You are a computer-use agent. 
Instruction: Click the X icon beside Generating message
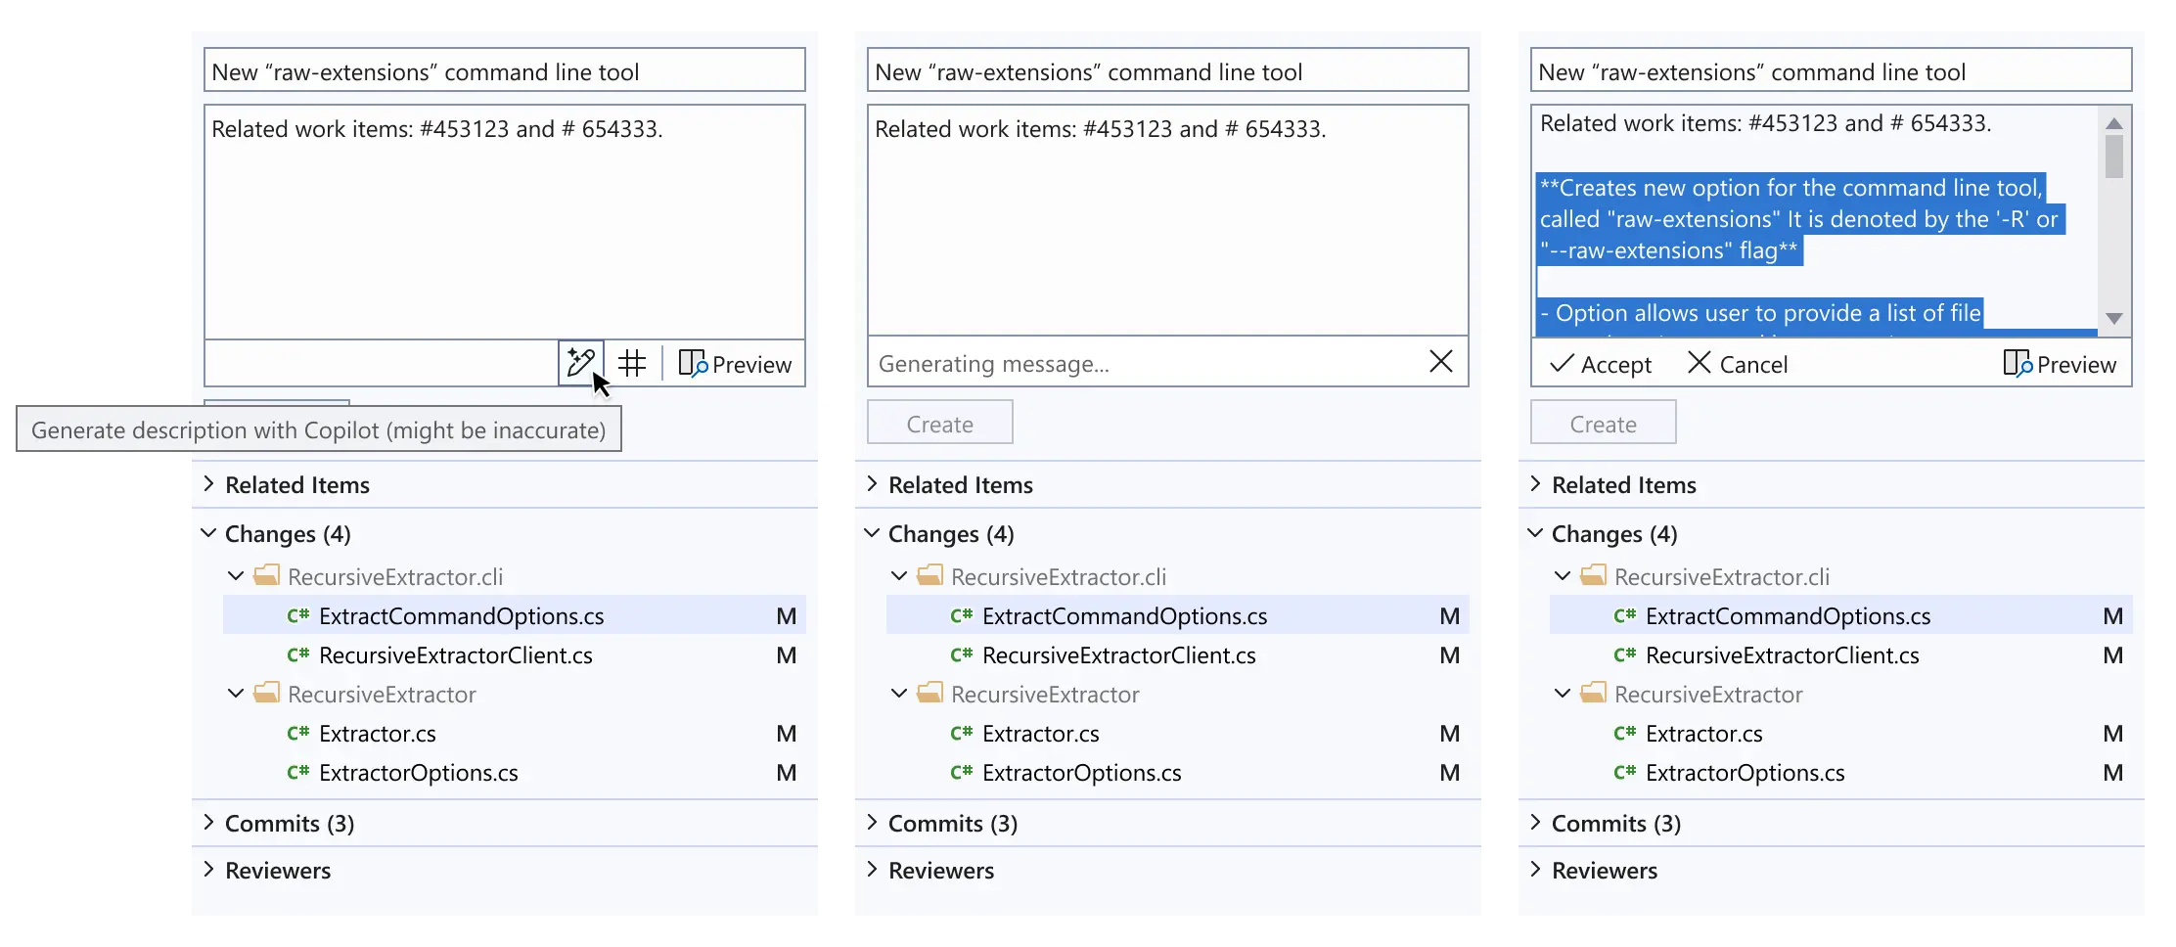click(x=1440, y=362)
